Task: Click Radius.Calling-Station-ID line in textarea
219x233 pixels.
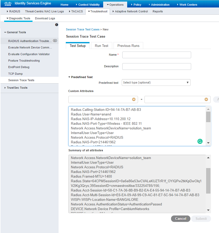Action: [106, 110]
